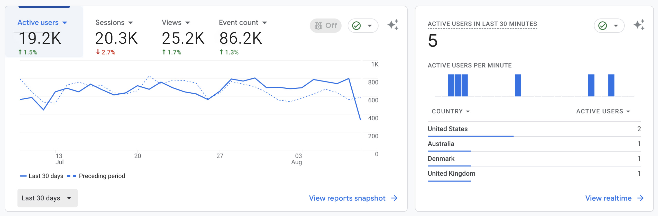This screenshot has height=216, width=658.
Task: Toggle the anomaly detection Off switch
Action: (325, 26)
